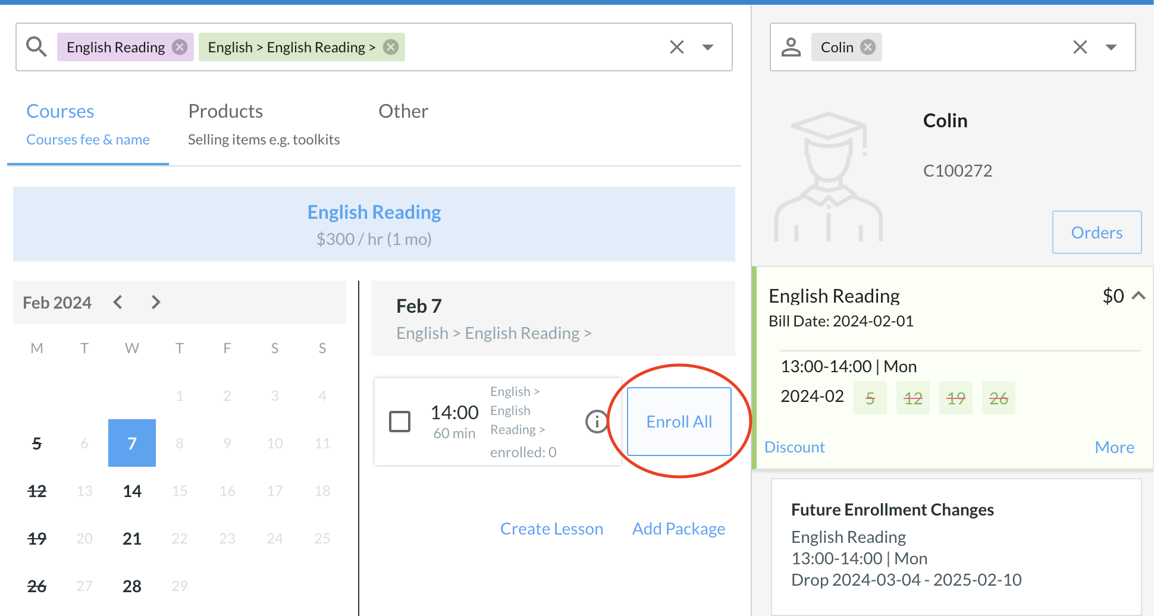Open the course search dropdown arrow
Screen dimensions: 1154x616
708,47
